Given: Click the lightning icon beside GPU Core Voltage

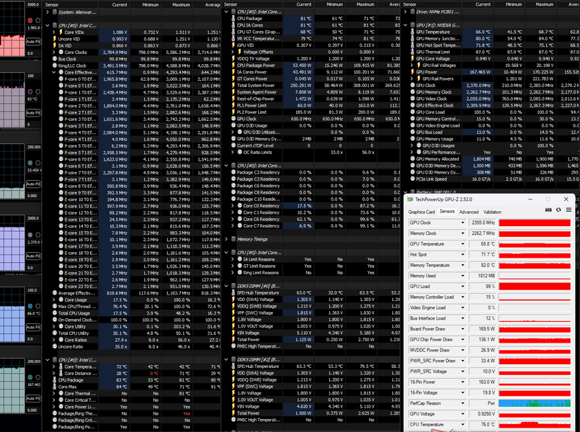Looking at the screenshot, I should tap(412, 58).
